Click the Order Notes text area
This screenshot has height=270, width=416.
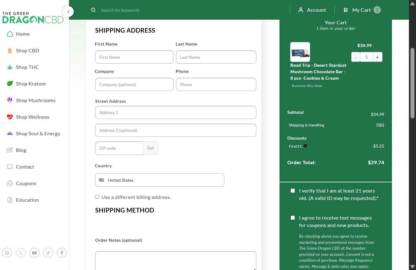(176, 261)
